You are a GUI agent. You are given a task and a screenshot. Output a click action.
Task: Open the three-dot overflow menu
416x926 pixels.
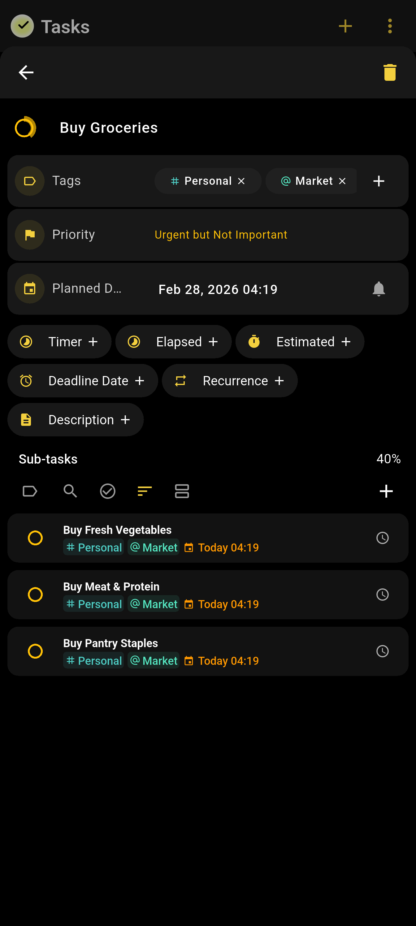coord(390,26)
